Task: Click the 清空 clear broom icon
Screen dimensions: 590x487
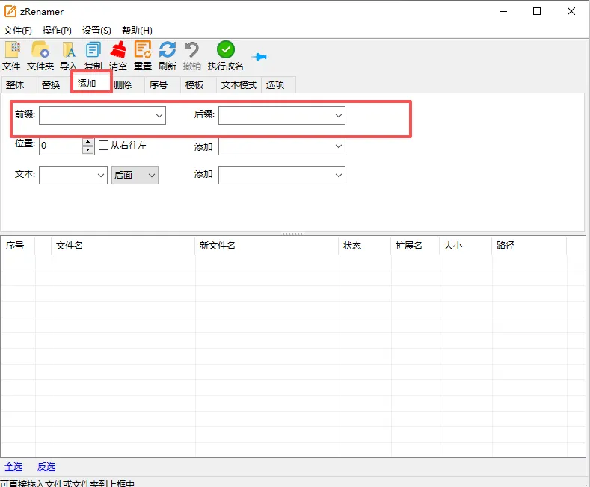Action: (x=118, y=50)
